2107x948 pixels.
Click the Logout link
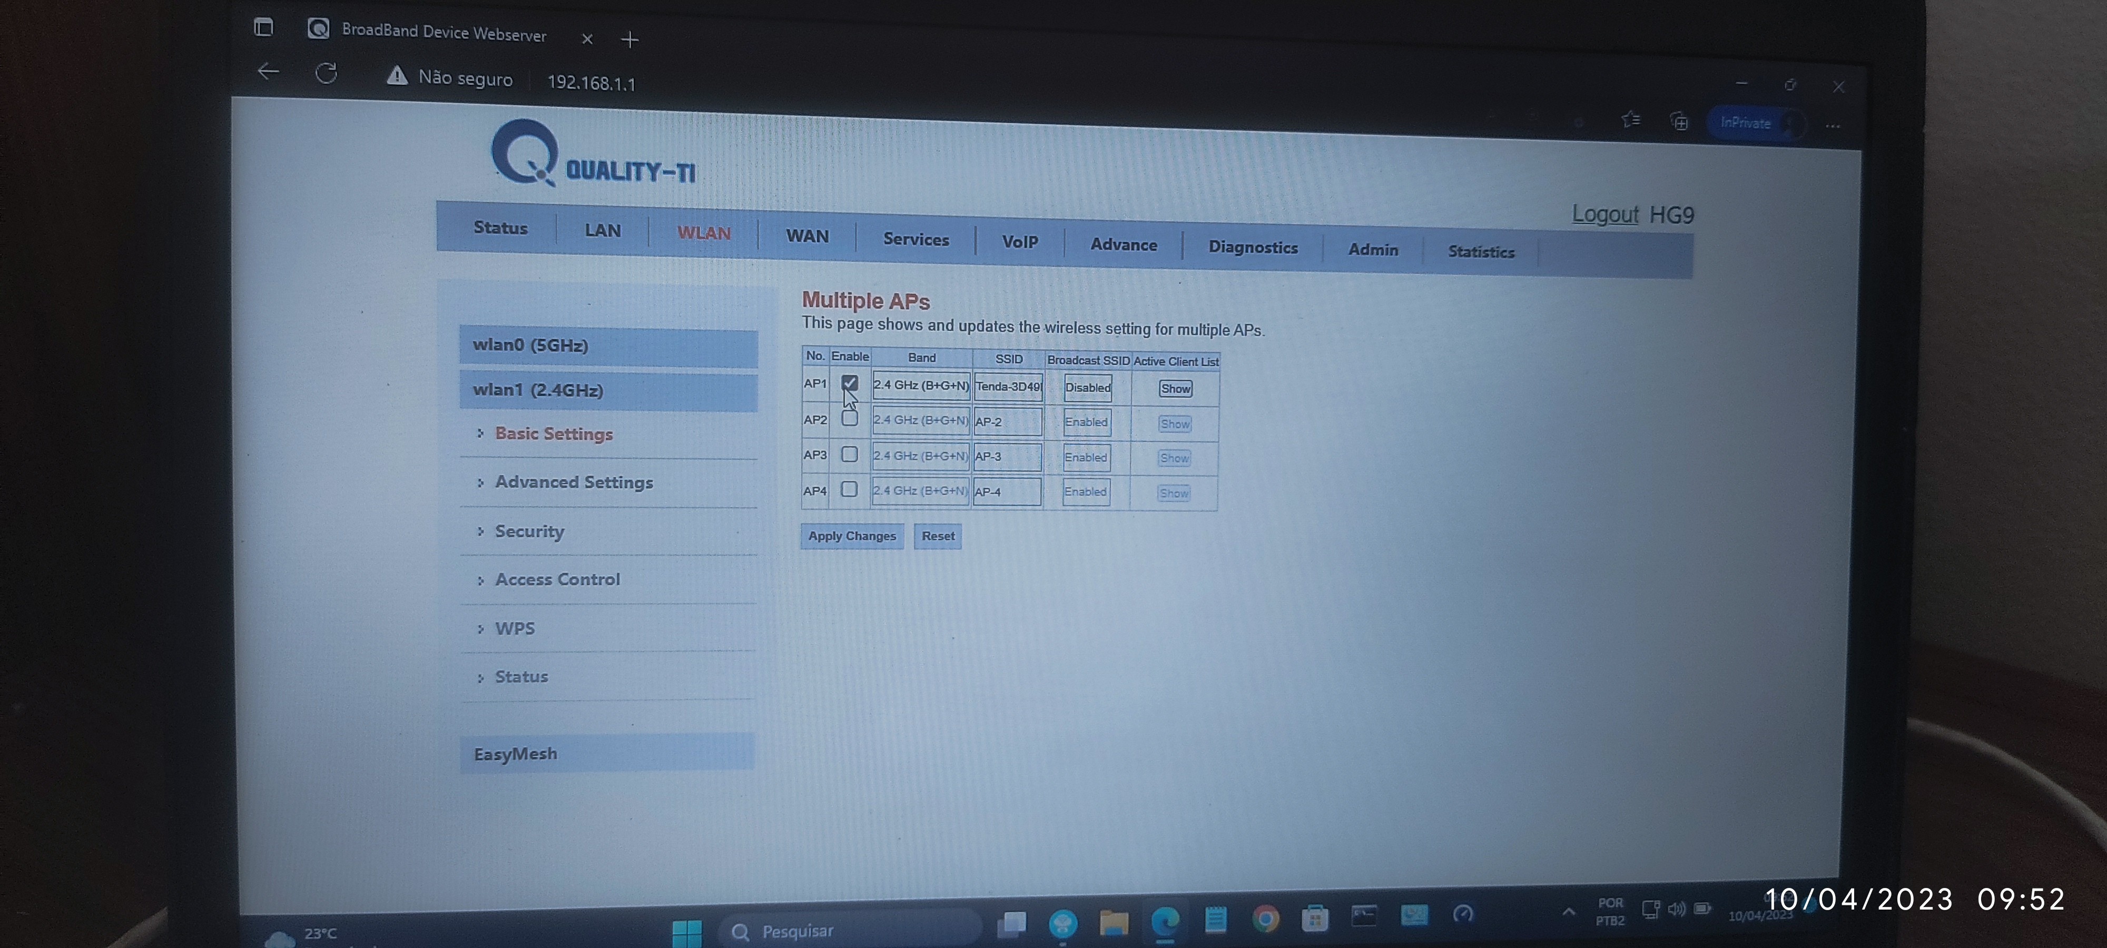[x=1604, y=214]
